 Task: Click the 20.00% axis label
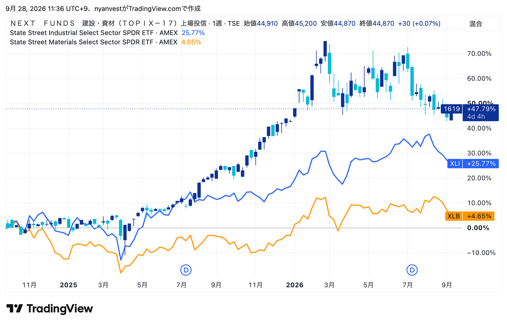(479, 178)
